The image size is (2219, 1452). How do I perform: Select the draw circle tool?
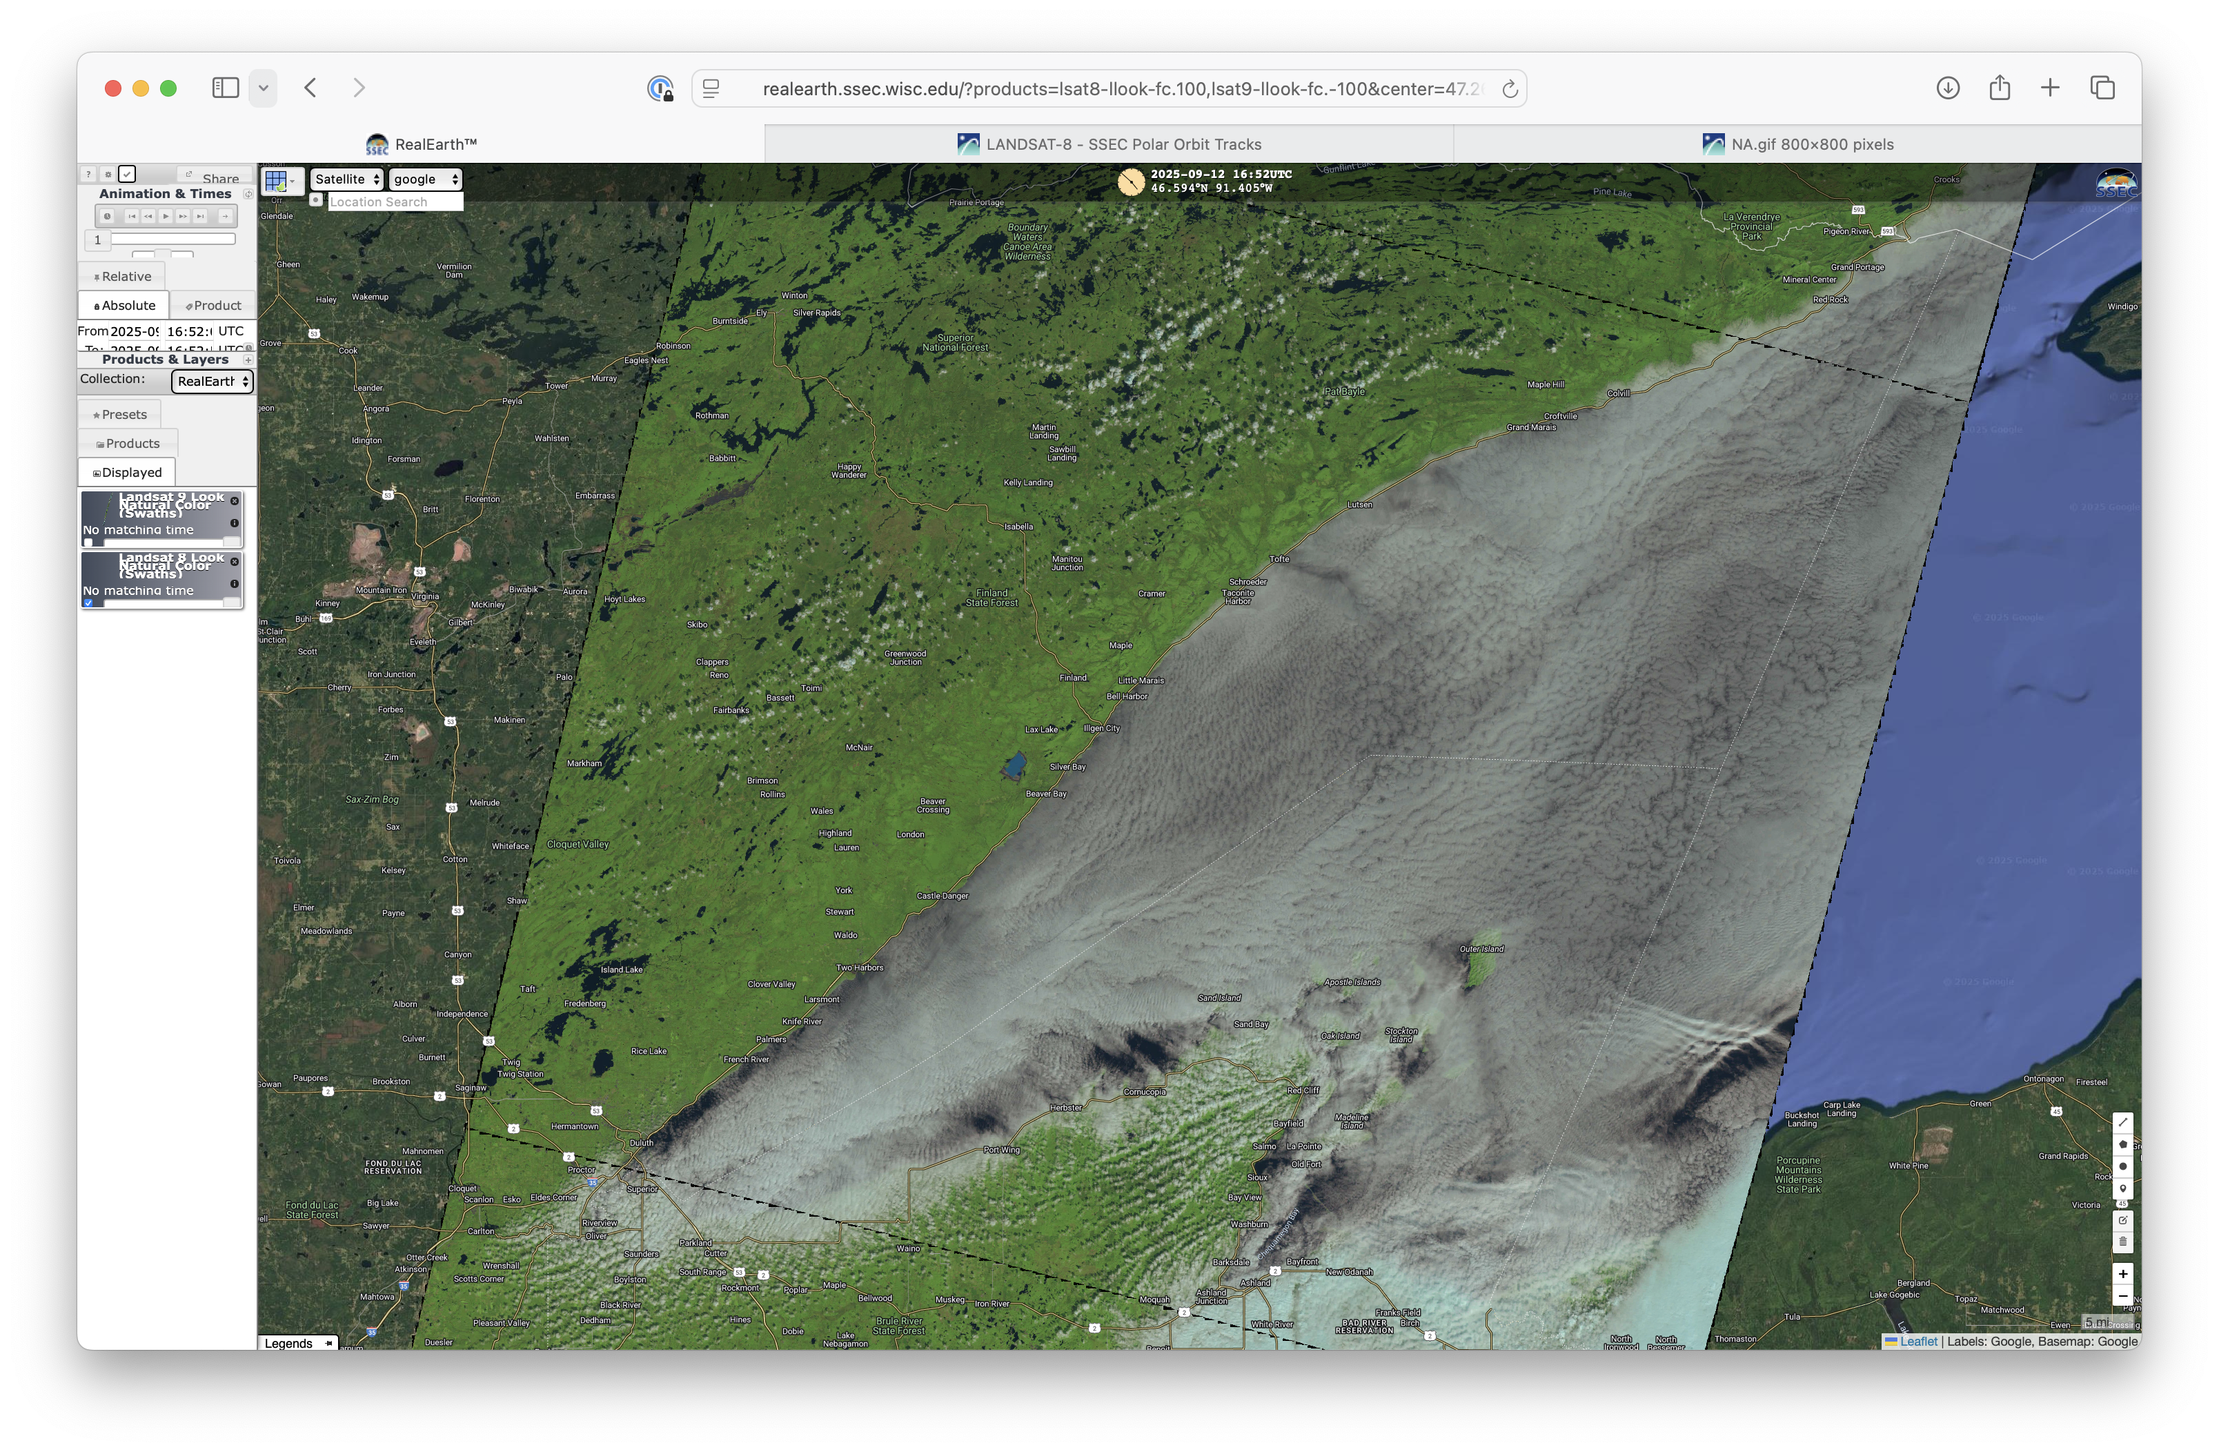click(x=2123, y=1166)
